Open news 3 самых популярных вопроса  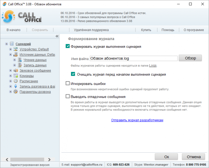point(98,17)
